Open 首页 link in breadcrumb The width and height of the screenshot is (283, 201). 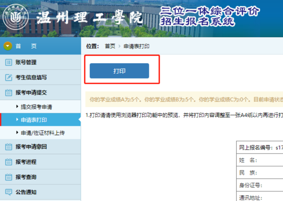pos(110,46)
